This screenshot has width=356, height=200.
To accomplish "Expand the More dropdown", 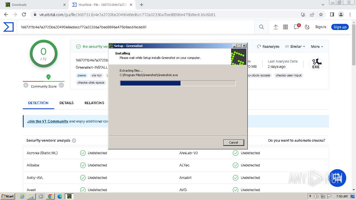I will coord(317,47).
